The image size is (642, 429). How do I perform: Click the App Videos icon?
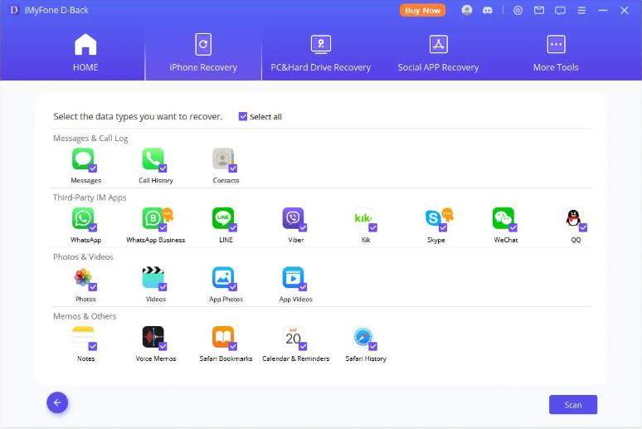point(293,277)
